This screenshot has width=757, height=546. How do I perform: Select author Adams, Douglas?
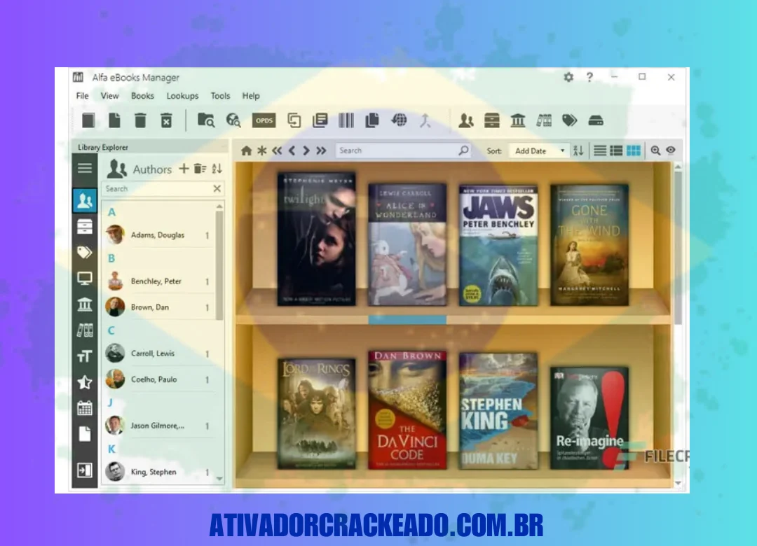point(159,235)
